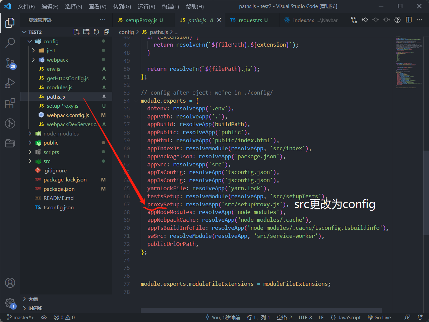Image resolution: width=429 pixels, height=322 pixels.
Task: Expand the node_modules folder
Action: (30, 133)
